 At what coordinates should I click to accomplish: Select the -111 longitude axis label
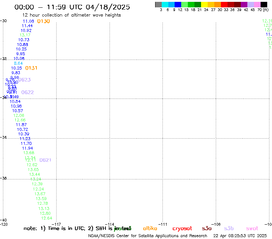(x=162, y=224)
